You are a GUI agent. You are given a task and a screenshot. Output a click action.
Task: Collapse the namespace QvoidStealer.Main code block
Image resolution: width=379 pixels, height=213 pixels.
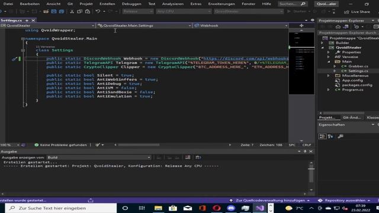click(23, 38)
